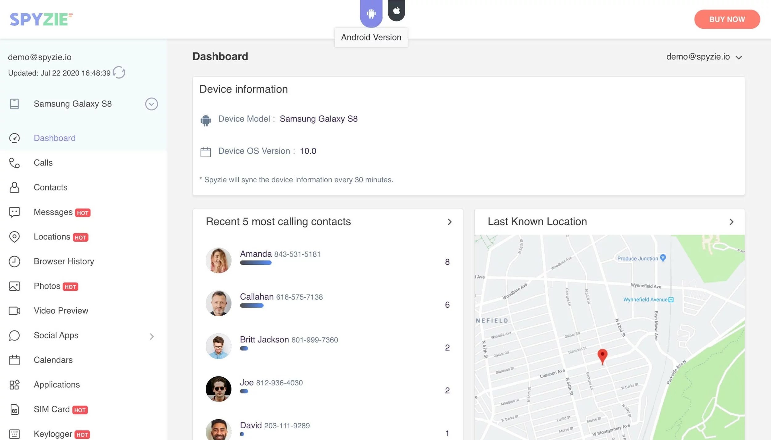Switch to the Apple iOS version icon
The image size is (771, 440).
point(396,10)
